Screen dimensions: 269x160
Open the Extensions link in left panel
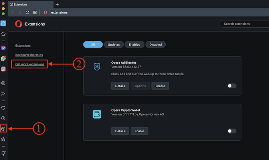tap(23, 46)
